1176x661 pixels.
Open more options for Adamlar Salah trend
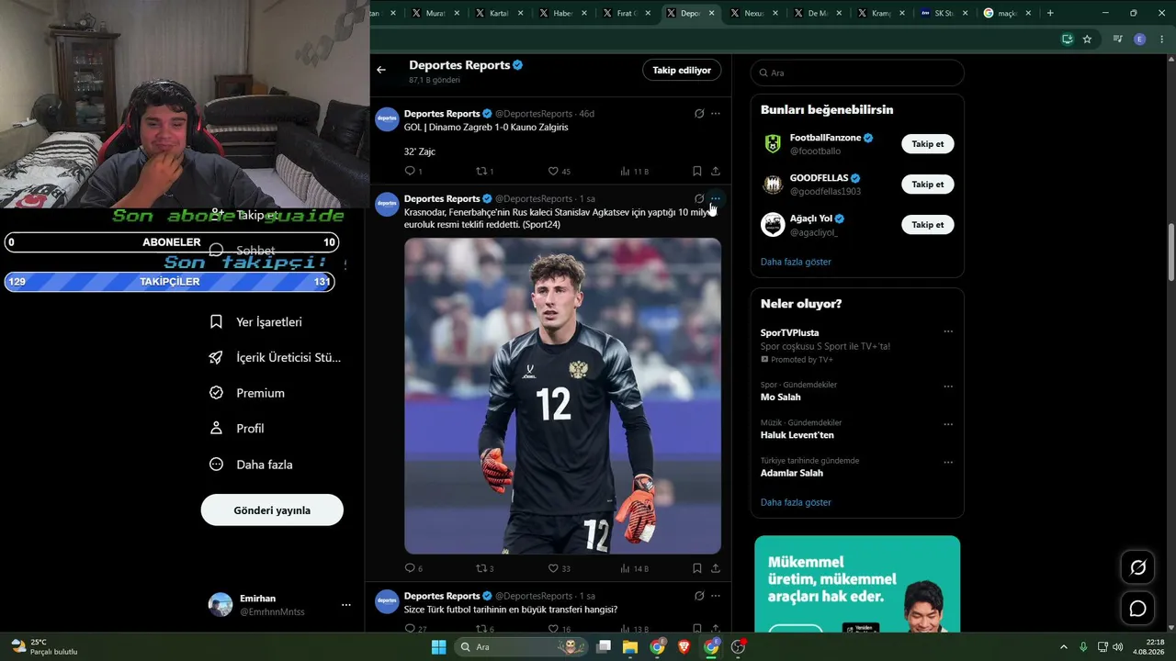[x=948, y=462]
